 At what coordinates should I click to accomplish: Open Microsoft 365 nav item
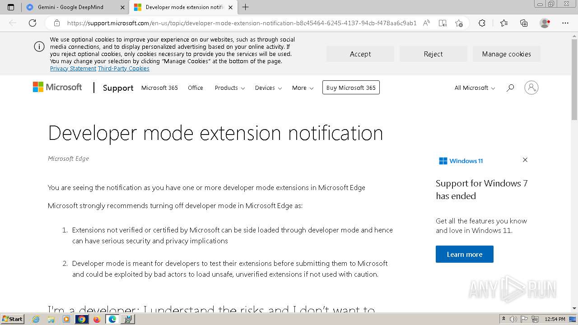[x=159, y=88]
